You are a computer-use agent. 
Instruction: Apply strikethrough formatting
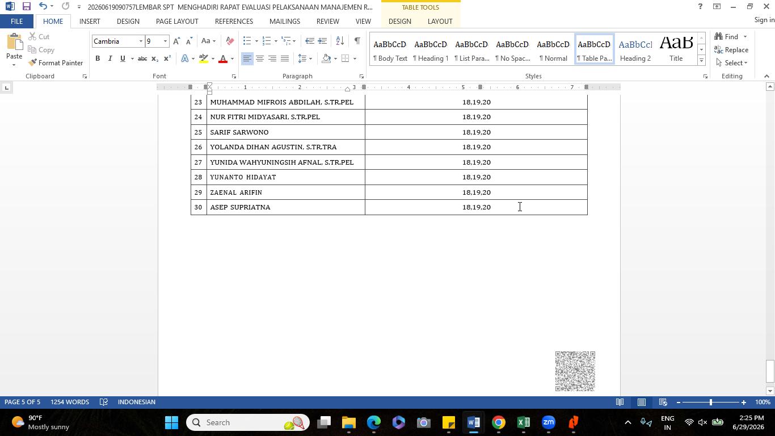coord(142,58)
